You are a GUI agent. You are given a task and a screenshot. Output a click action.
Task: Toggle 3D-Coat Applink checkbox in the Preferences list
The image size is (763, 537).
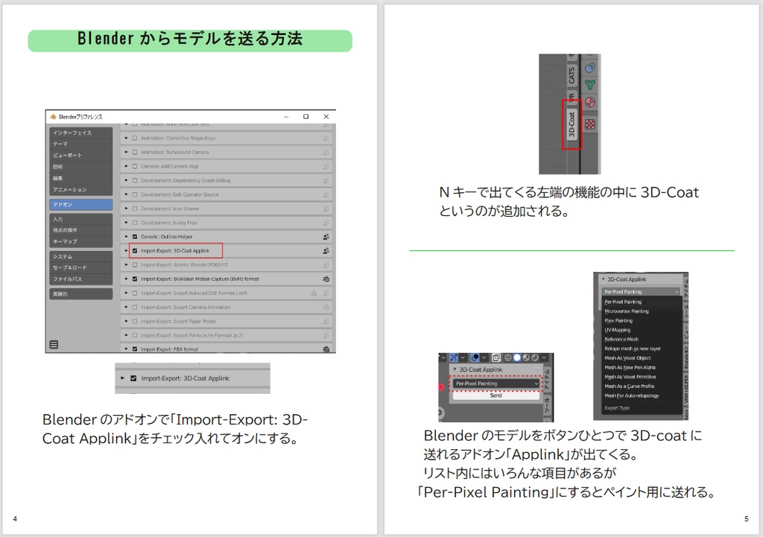(135, 251)
